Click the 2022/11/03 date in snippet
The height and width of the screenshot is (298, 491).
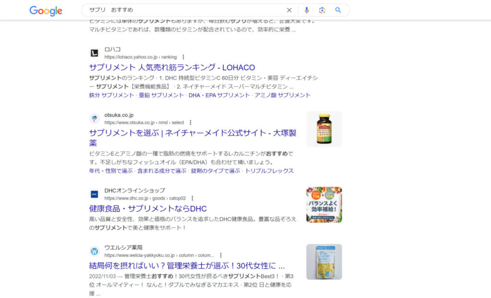pos(103,276)
